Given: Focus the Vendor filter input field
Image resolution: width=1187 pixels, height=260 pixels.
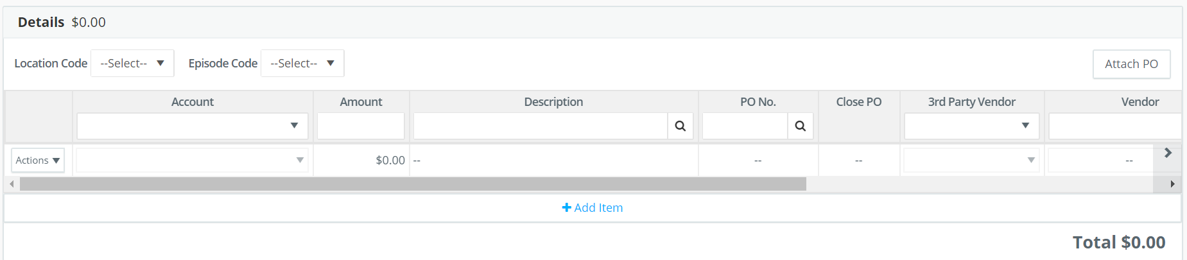Looking at the screenshot, I should 1115,126.
